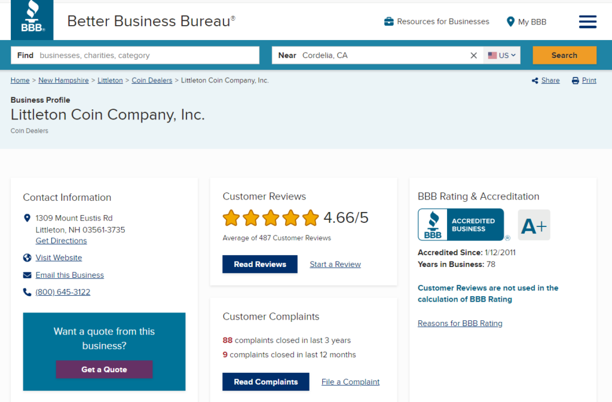Click the phone handset icon
Viewport: 612px width, 402px height.
[x=27, y=292]
